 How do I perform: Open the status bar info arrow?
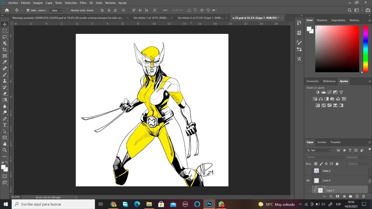point(76,197)
